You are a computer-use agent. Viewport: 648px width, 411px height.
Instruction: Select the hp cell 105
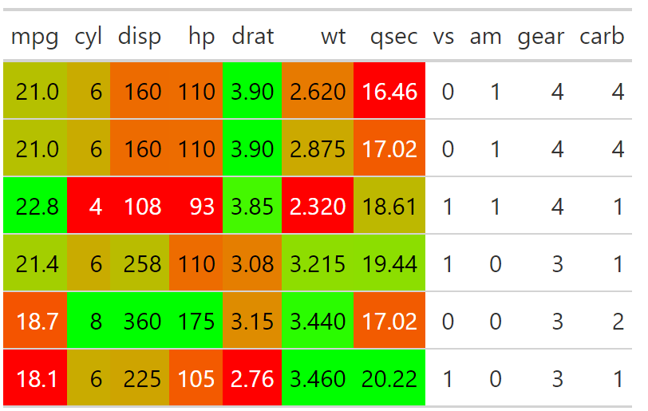click(x=196, y=378)
